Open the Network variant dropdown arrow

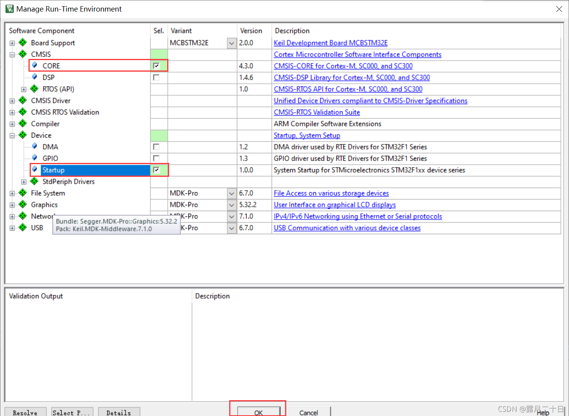point(232,216)
